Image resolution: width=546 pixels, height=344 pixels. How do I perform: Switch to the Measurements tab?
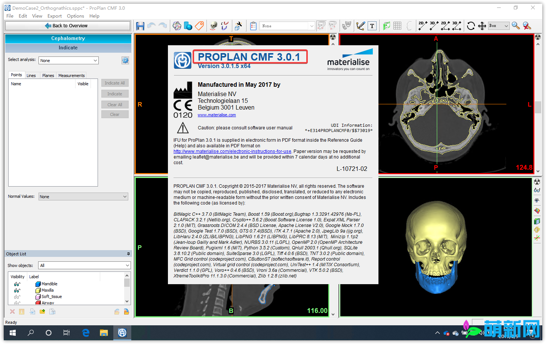(71, 75)
